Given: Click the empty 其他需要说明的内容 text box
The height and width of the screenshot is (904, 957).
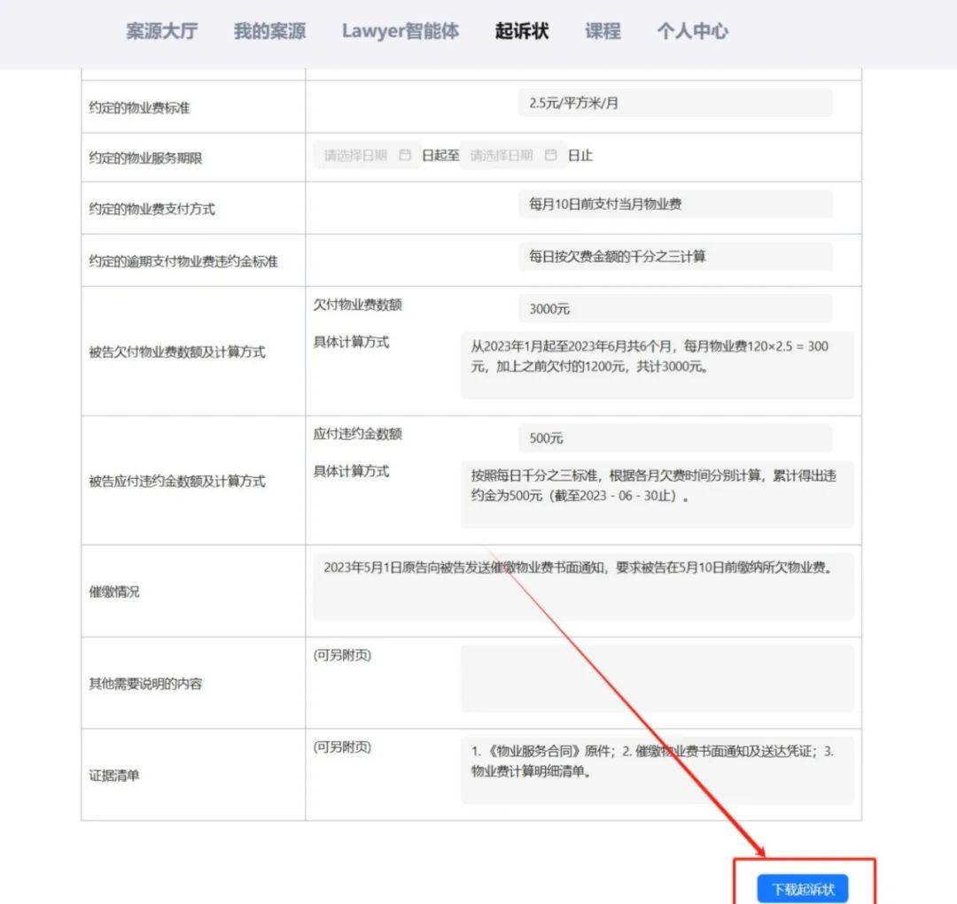Looking at the screenshot, I should [656, 677].
